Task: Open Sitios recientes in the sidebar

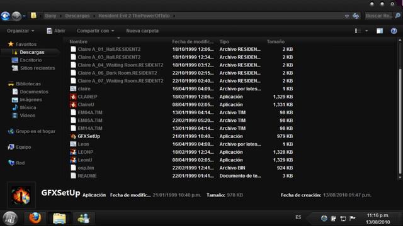Action: 38,68
